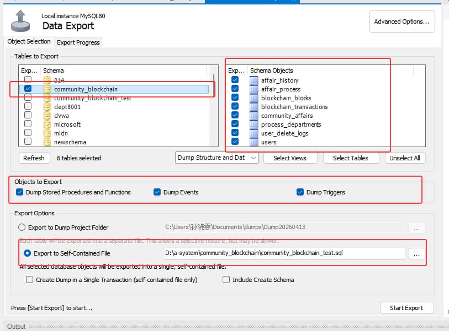Click the Data Export header icon

(x=20, y=21)
